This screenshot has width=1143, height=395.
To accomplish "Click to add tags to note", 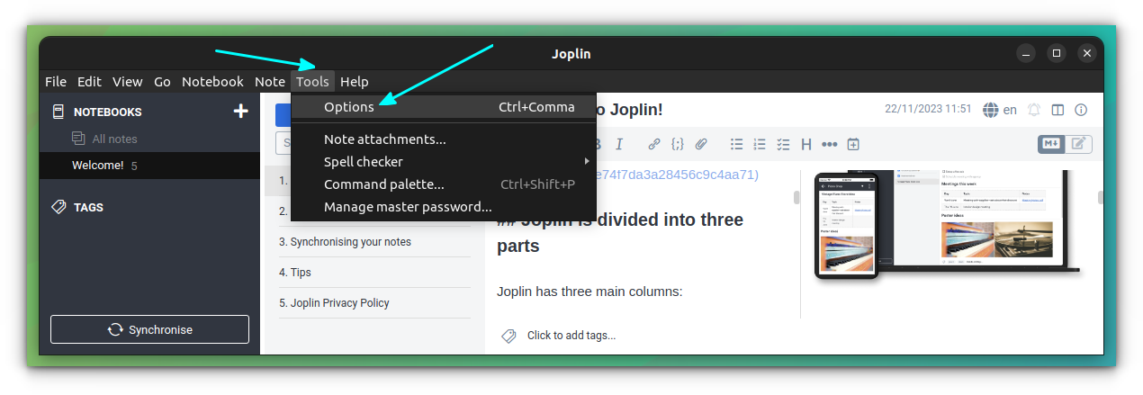I will [x=571, y=335].
